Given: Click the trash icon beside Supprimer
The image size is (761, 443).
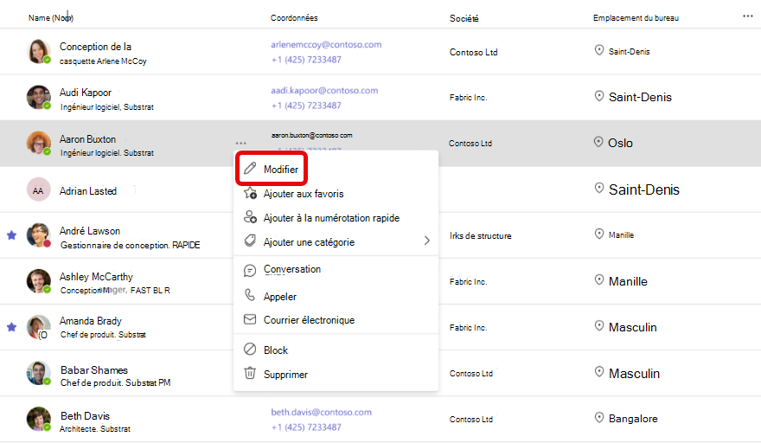Looking at the screenshot, I should [250, 373].
